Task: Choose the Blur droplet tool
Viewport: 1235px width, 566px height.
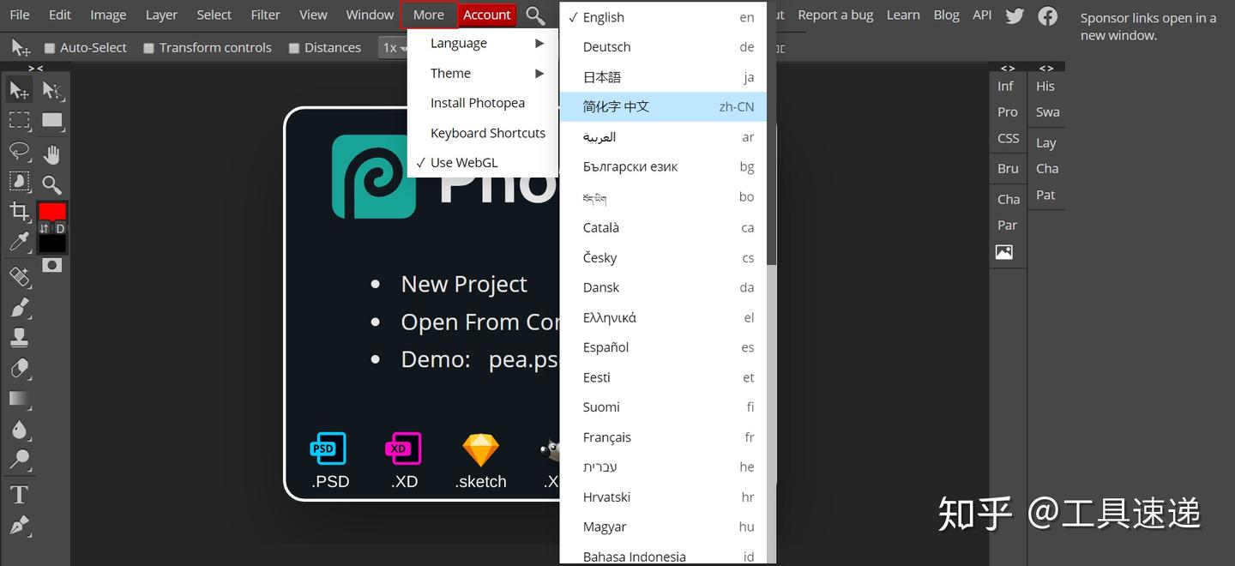Action: (x=19, y=429)
